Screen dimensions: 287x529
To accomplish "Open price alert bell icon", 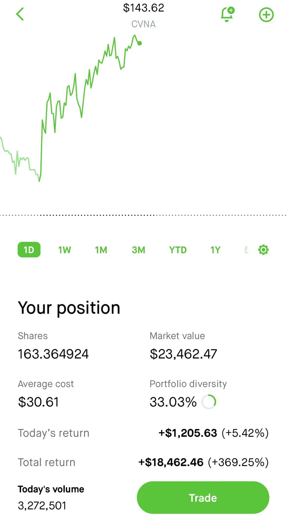I will (x=227, y=15).
